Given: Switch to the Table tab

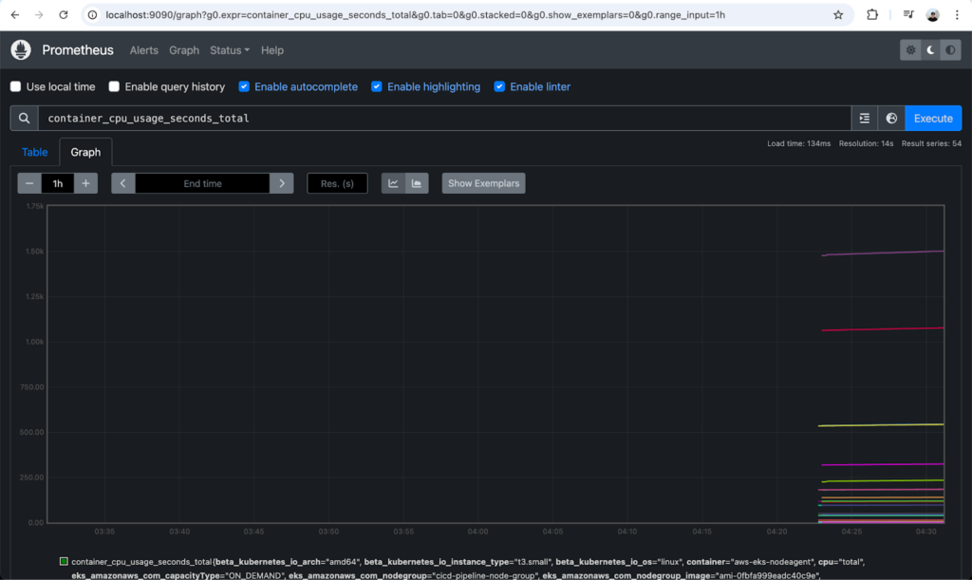Looking at the screenshot, I should tap(35, 152).
